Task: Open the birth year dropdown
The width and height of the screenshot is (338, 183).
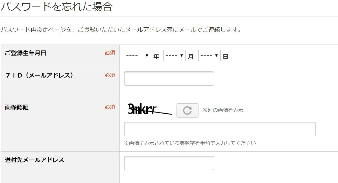Action: 138,56
